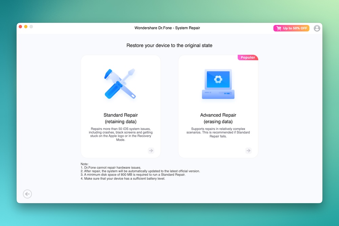Click the Wondershare Dr.Fone window title
Screen dimensions: 339x226
pos(167,28)
